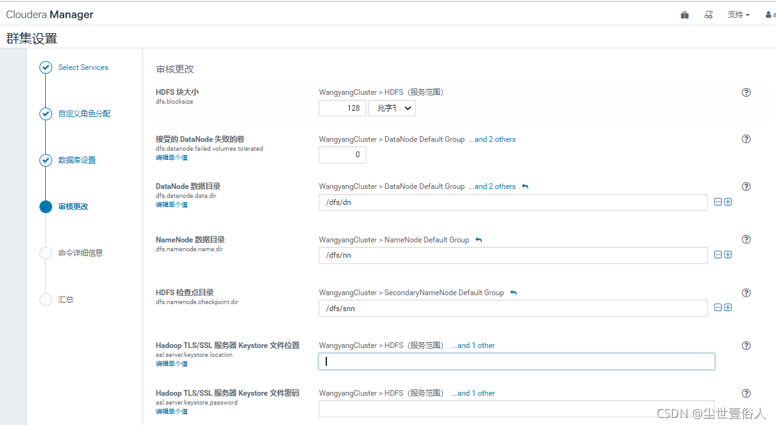Click the 审核更改 filled step circle
The height and width of the screenshot is (425, 776).
pyautogui.click(x=46, y=207)
